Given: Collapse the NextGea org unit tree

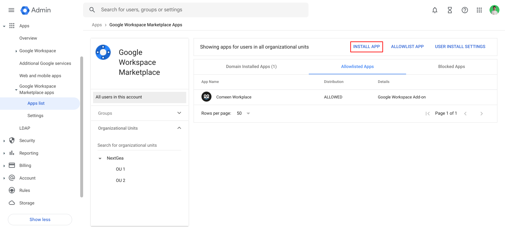Looking at the screenshot, I should point(100,159).
